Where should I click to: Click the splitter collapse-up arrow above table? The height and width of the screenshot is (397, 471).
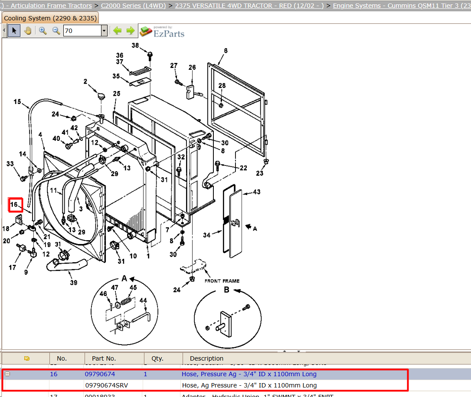tap(285, 351)
